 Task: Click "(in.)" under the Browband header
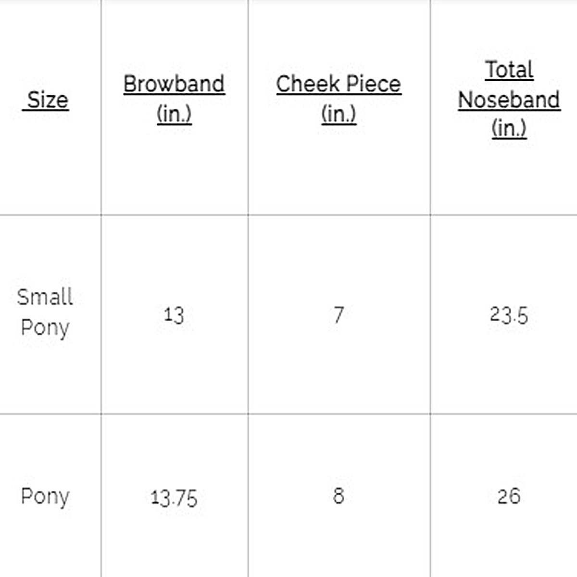pos(174,114)
